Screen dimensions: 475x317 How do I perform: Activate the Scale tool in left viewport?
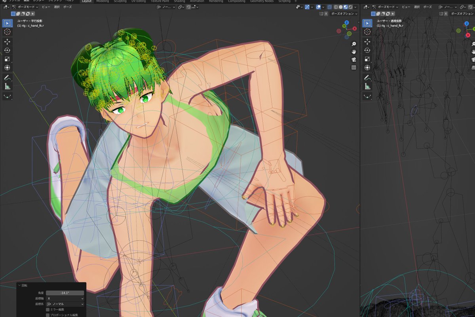pyautogui.click(x=7, y=59)
